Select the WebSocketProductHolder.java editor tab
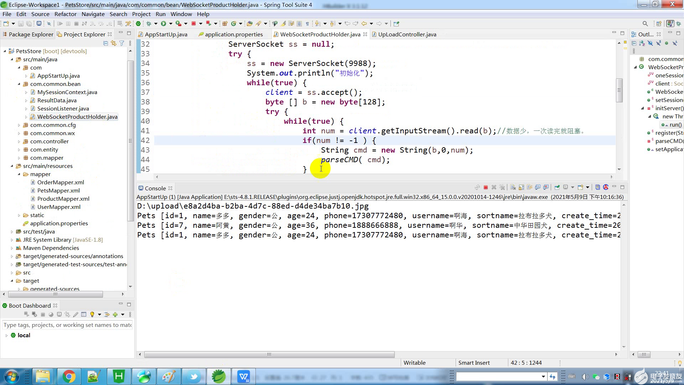684x385 pixels. (x=320, y=34)
